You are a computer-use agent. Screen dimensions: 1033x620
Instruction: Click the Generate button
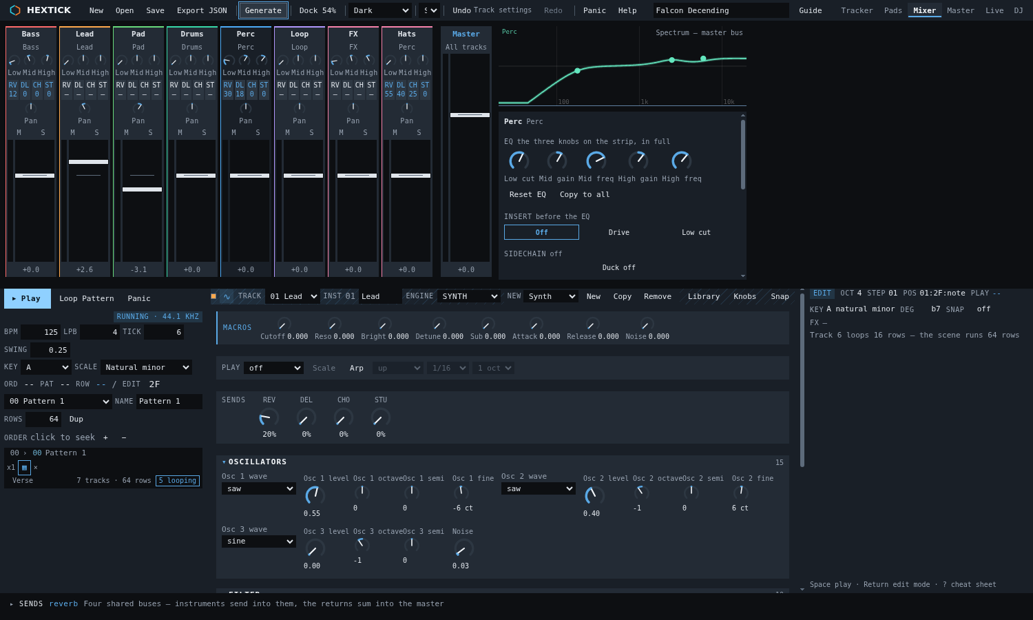click(x=263, y=10)
